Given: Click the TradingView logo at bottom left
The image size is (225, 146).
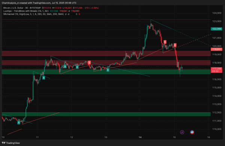Looking at the screenshot, I should (11, 143).
